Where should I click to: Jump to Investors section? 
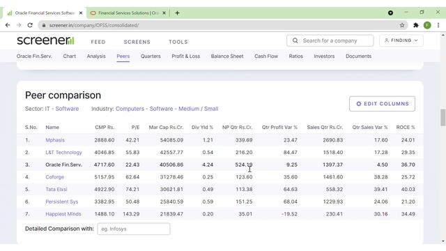[x=324, y=56]
